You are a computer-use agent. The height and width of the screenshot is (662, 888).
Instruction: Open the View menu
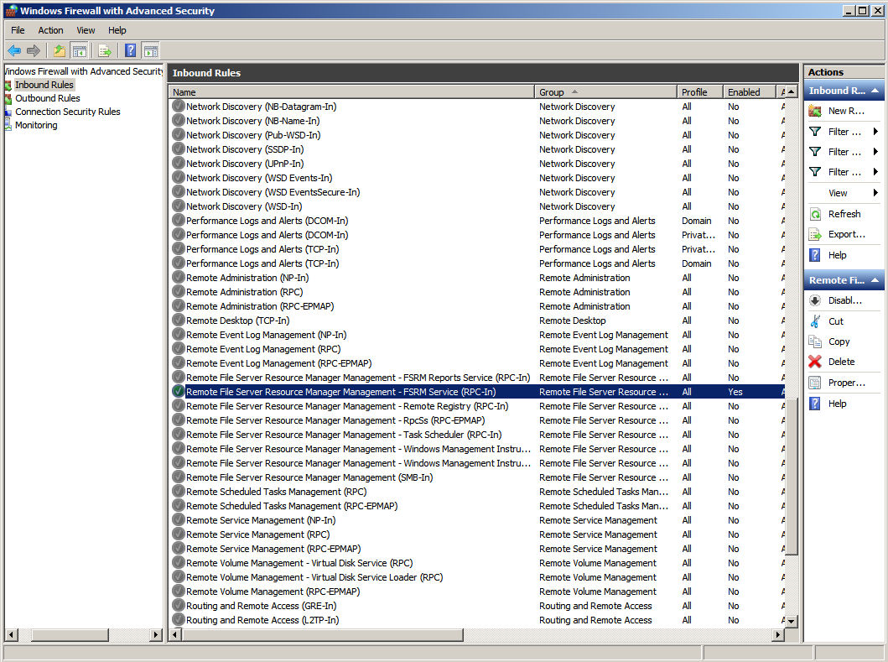tap(86, 30)
